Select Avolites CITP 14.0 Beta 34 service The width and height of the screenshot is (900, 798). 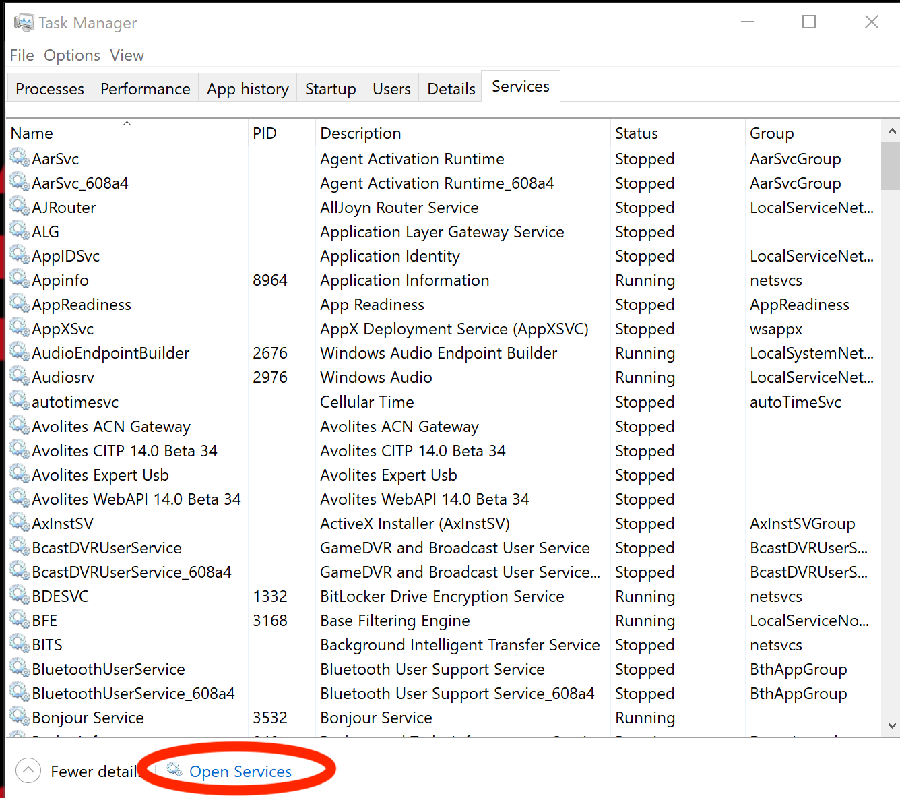(443, 450)
